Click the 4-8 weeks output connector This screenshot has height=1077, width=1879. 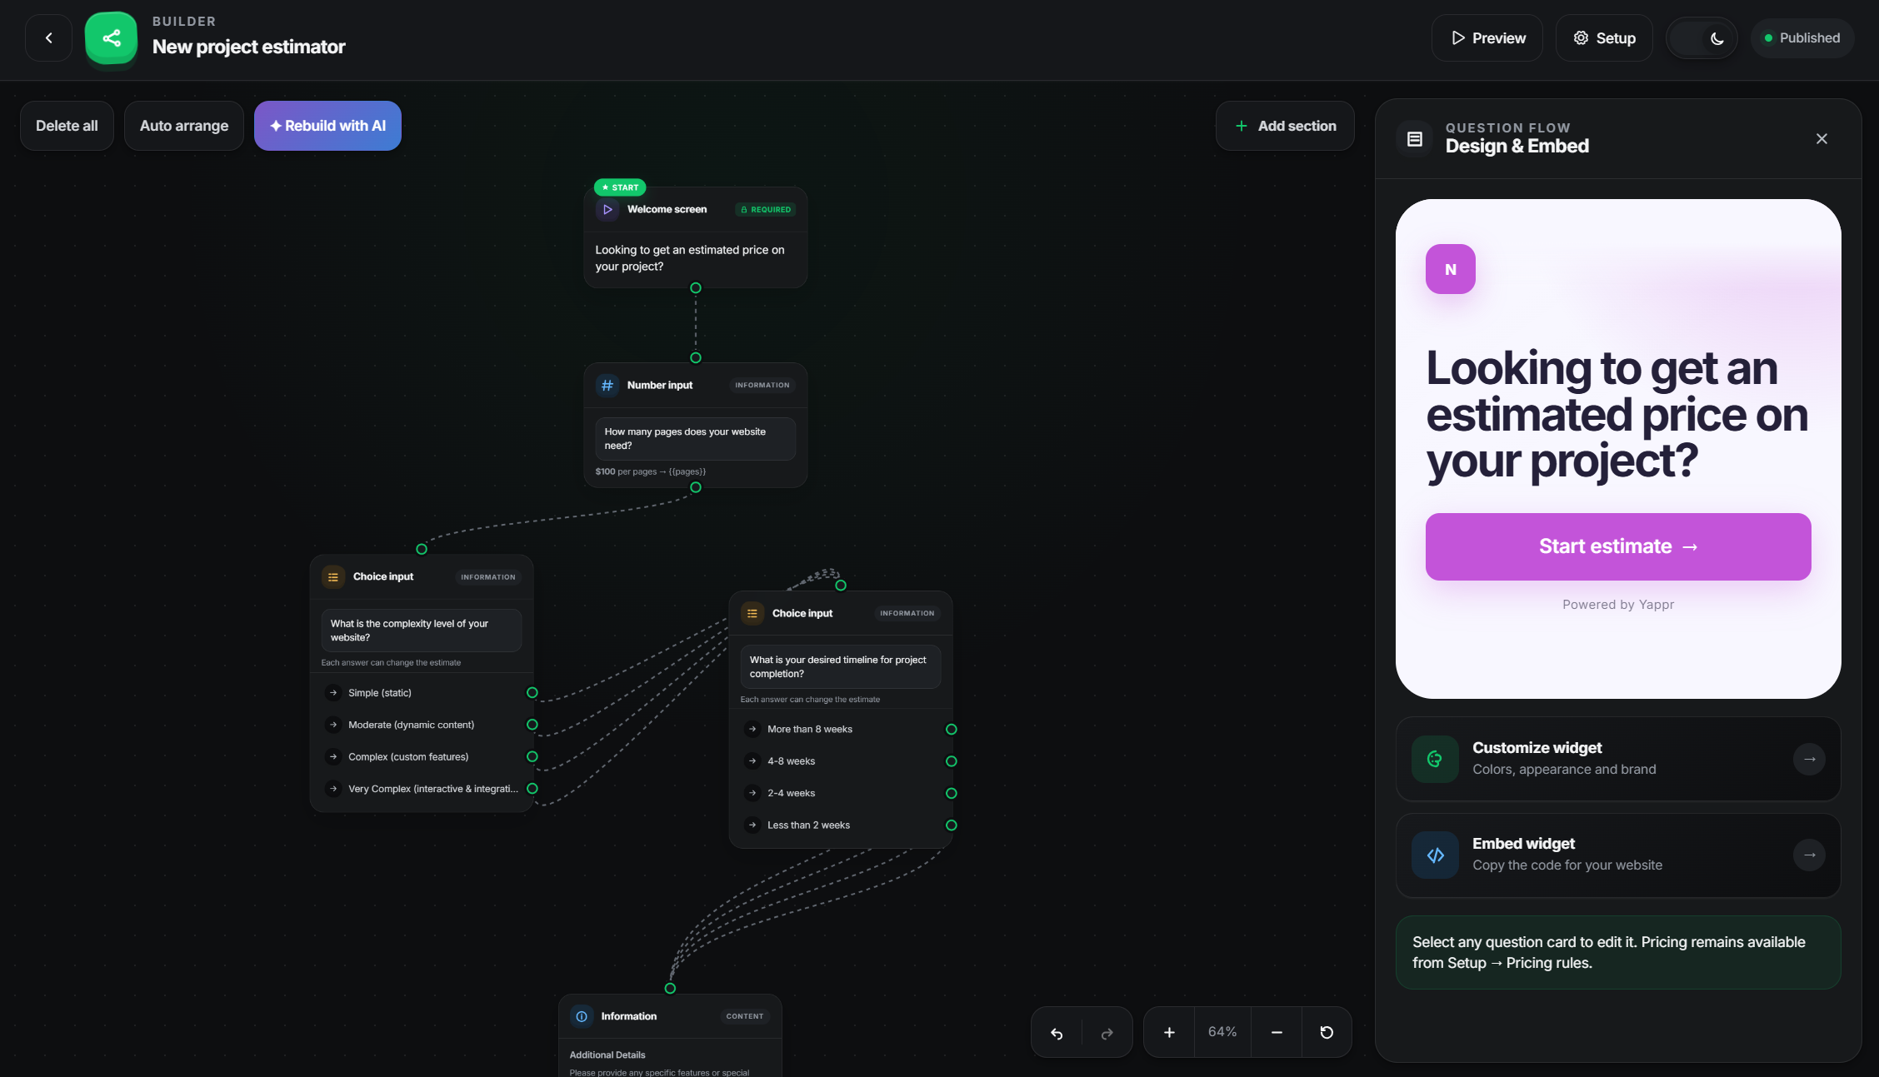pos(952,761)
